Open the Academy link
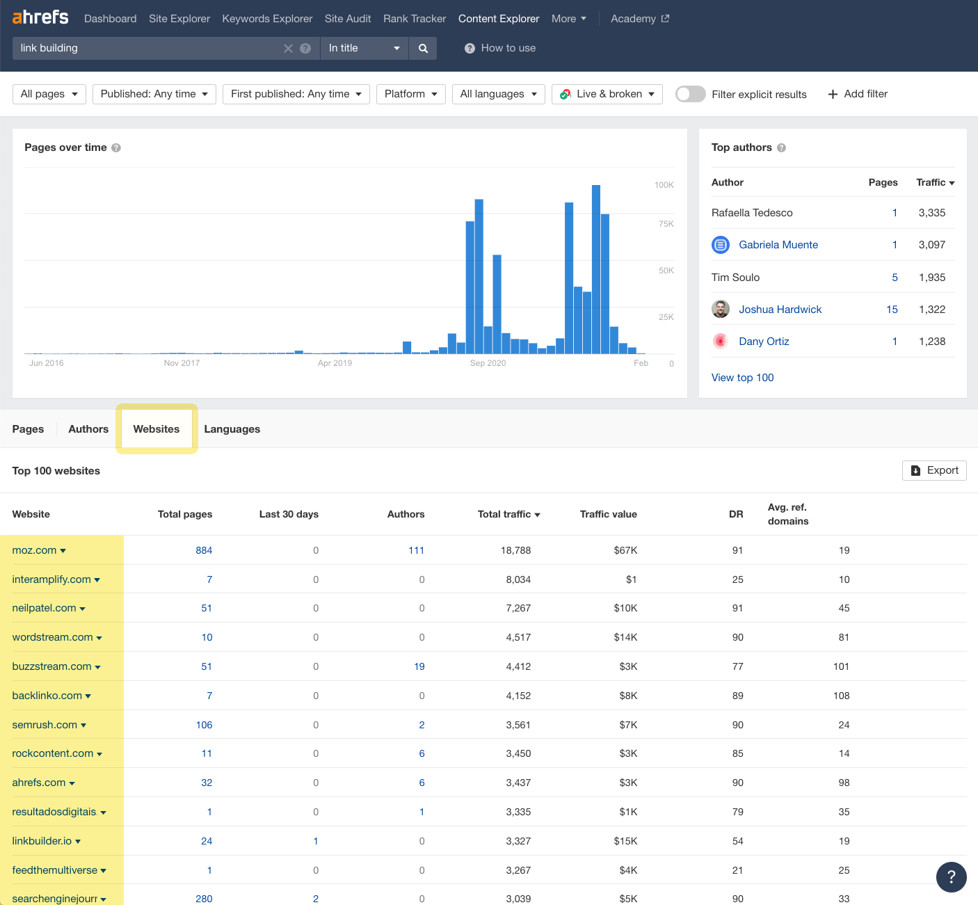Viewport: 978px width, 905px height. pyautogui.click(x=639, y=19)
